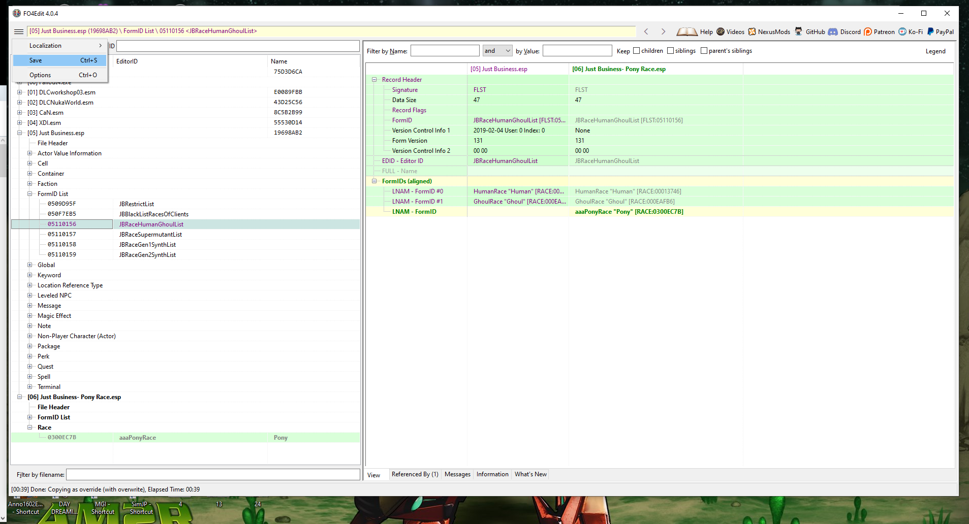Enable the parent's siblings checkbox
Image resolution: width=969 pixels, height=524 pixels.
click(704, 51)
